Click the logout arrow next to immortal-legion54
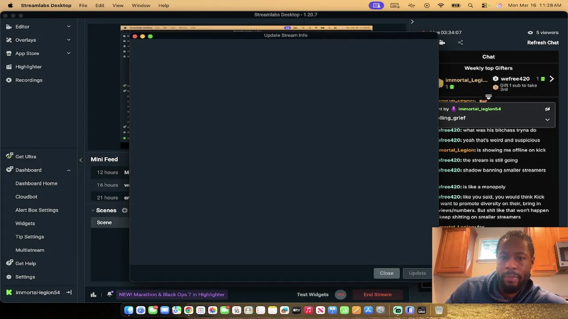 69,292
